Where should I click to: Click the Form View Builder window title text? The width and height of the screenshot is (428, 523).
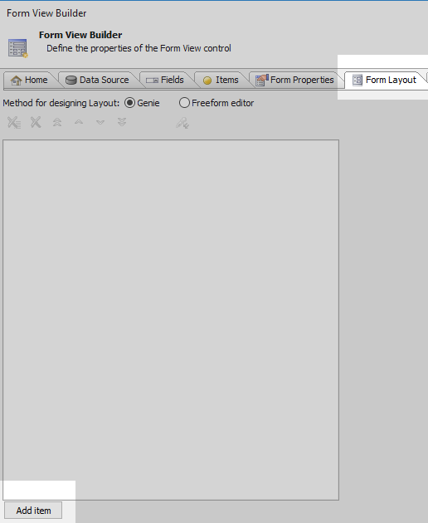click(x=46, y=13)
